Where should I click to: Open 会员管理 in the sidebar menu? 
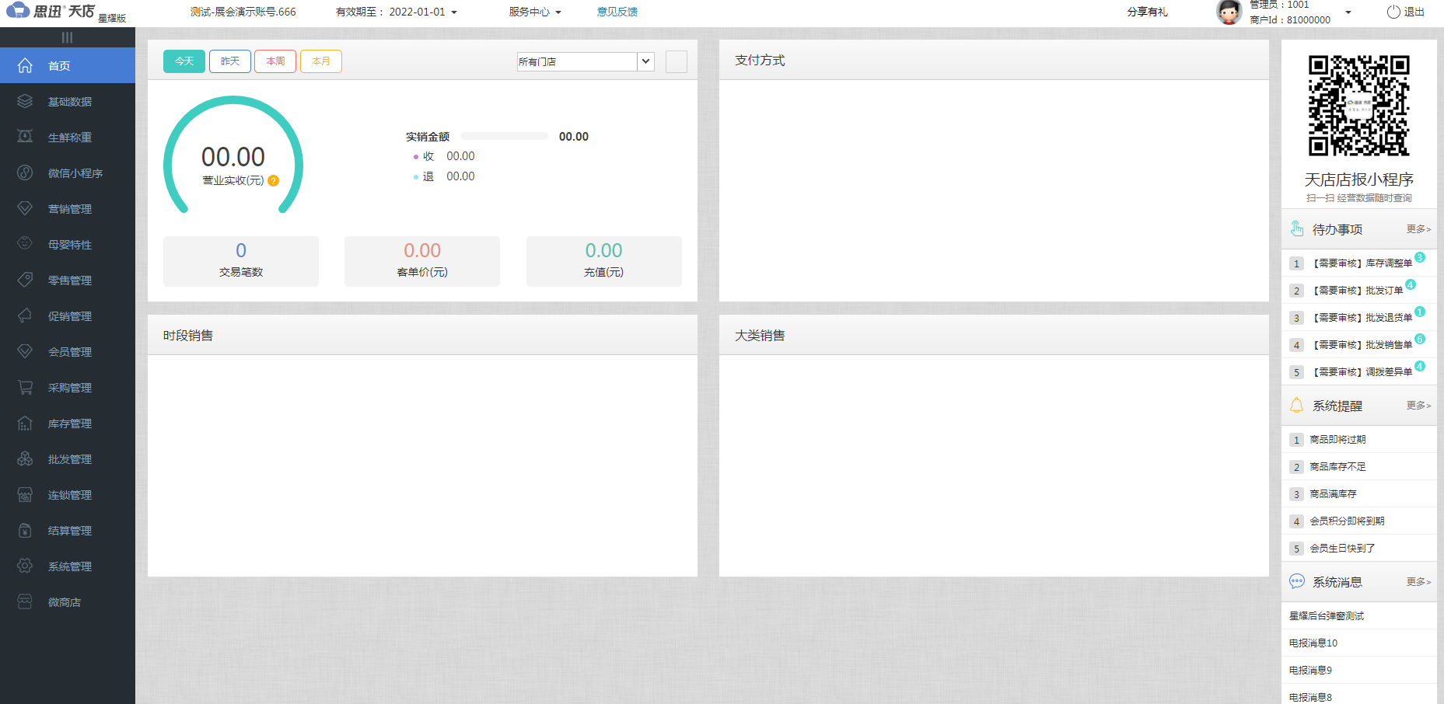click(69, 352)
